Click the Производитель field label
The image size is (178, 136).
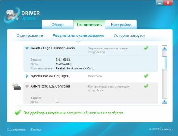(42, 68)
